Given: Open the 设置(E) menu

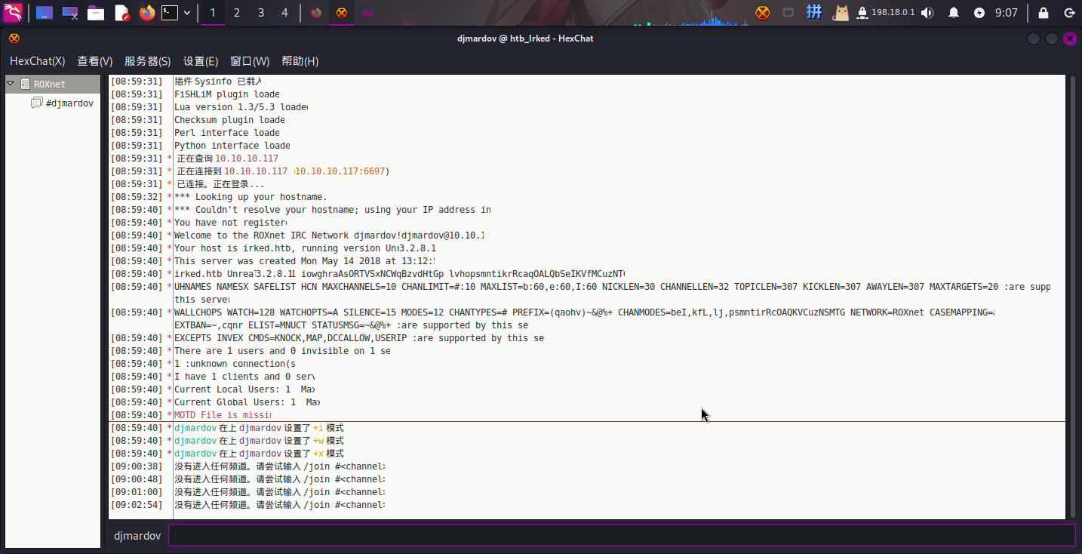Looking at the screenshot, I should 201,61.
